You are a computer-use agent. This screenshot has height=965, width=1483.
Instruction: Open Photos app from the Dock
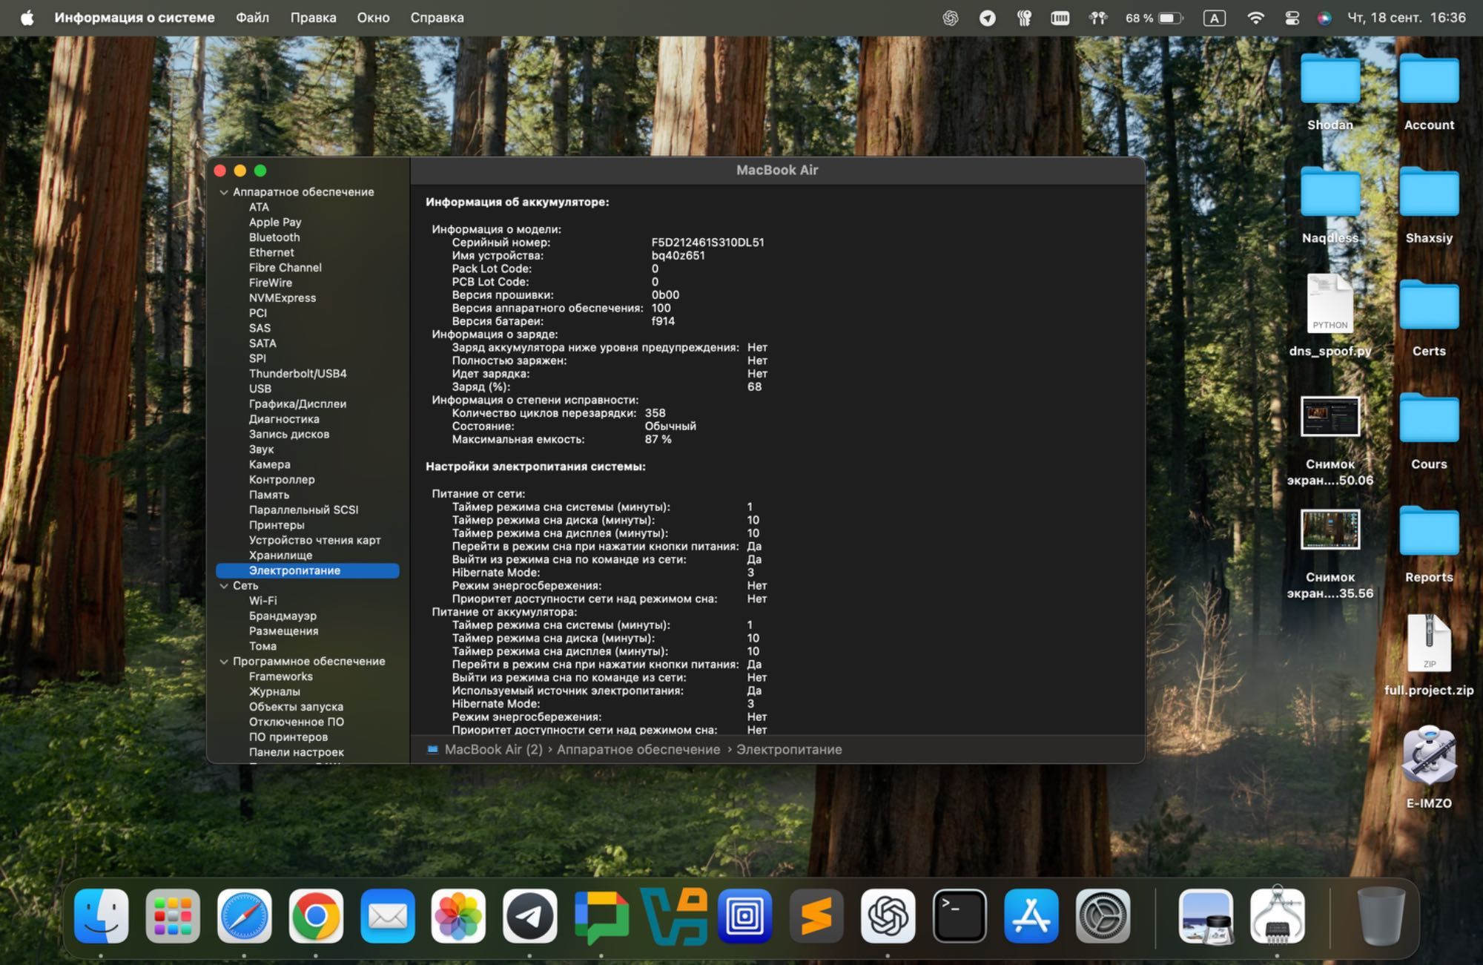[x=459, y=916]
